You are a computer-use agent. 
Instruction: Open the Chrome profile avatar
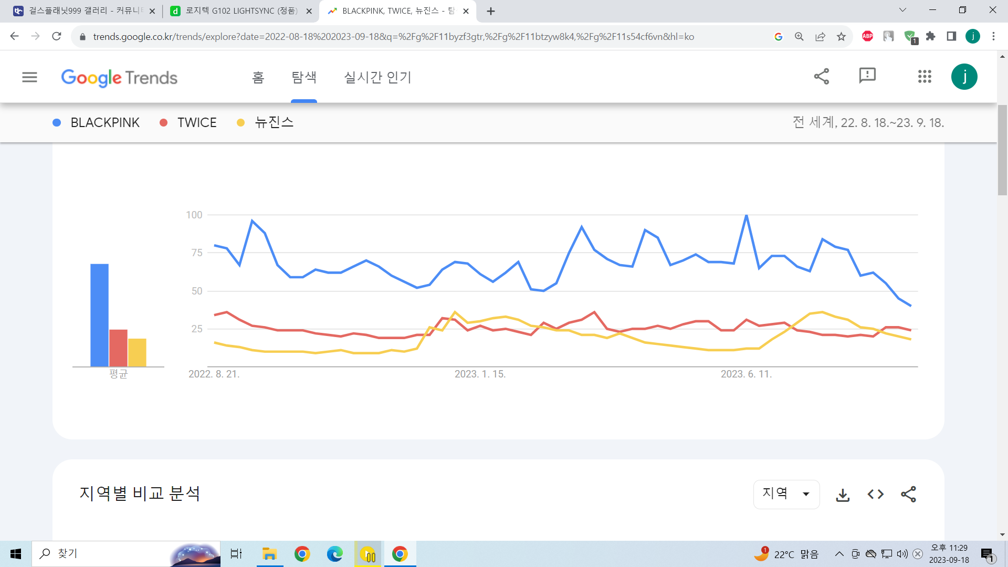click(x=973, y=36)
